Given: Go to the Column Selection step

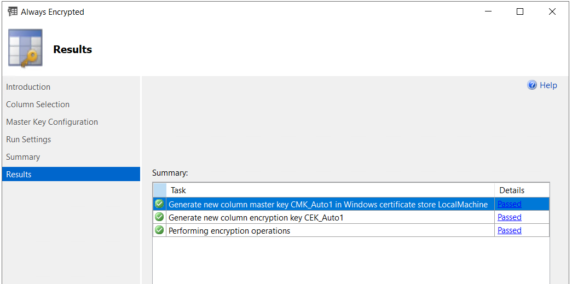Looking at the screenshot, I should pos(38,105).
